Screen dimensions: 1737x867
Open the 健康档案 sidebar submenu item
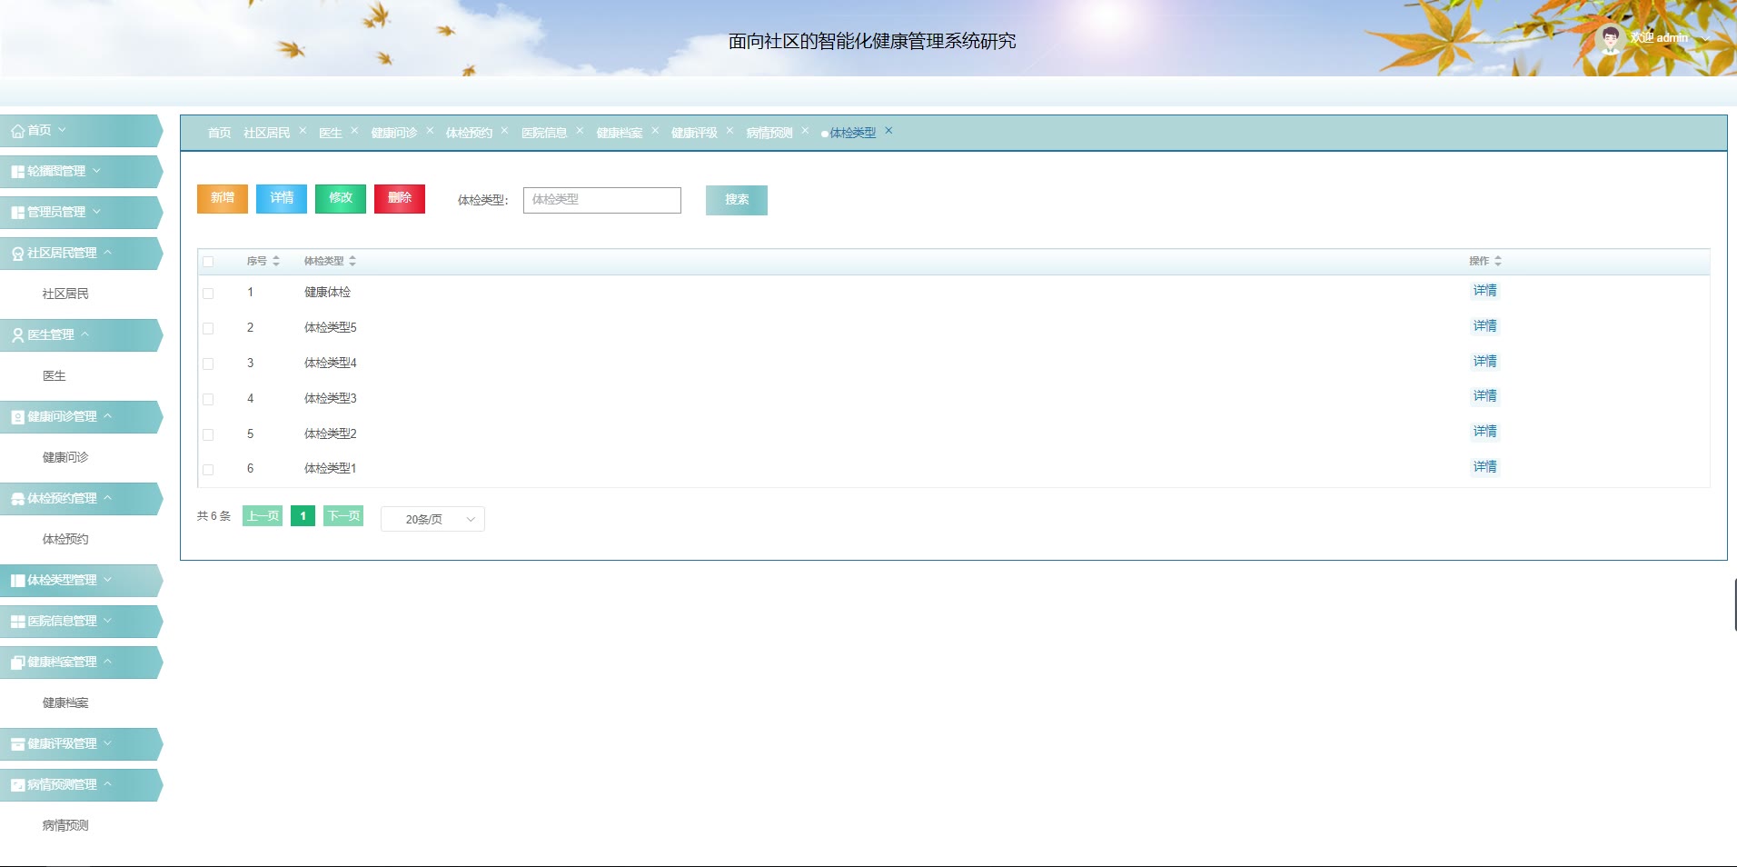pos(65,703)
